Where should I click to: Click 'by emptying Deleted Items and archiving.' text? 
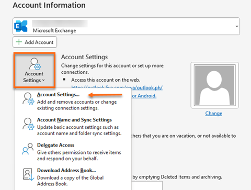tap(177, 177)
